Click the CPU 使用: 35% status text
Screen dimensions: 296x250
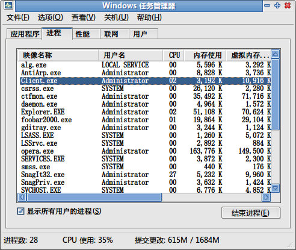[88, 240]
